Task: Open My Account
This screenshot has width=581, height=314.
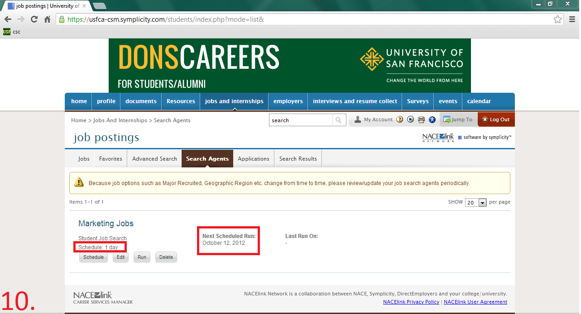Action: (373, 119)
